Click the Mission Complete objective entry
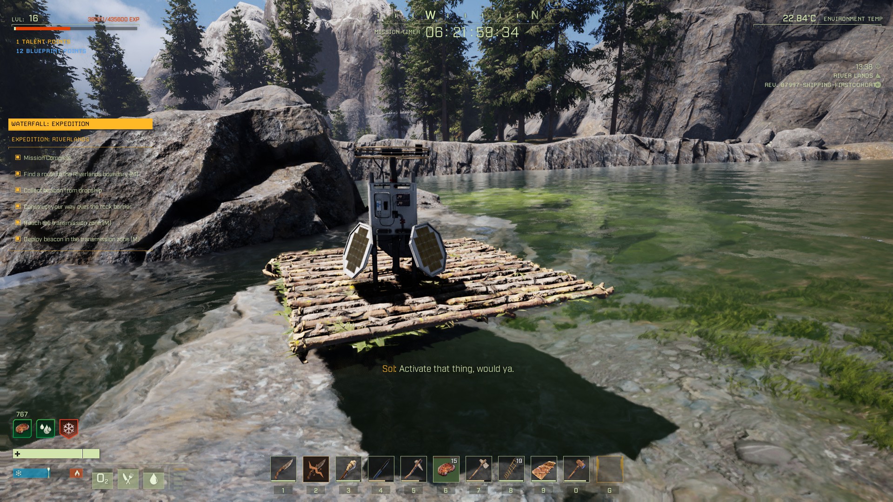 tap(47, 158)
